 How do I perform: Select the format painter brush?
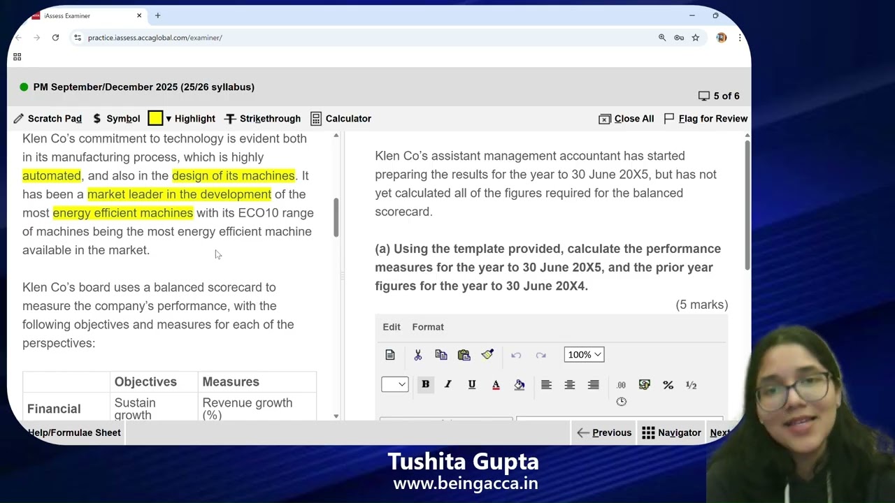pos(487,355)
